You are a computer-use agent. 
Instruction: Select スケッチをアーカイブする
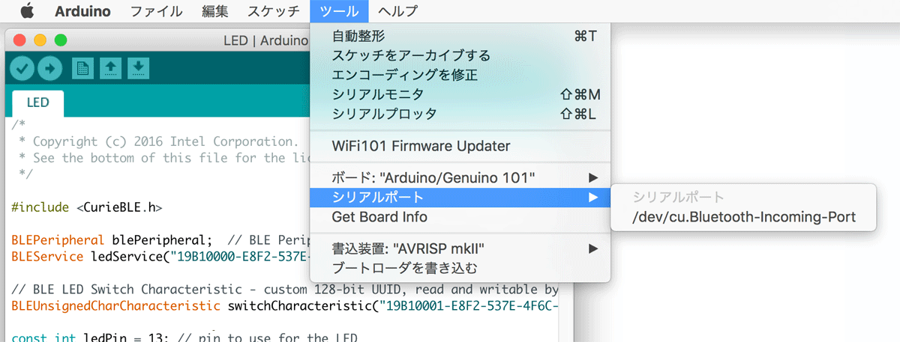pos(460,55)
